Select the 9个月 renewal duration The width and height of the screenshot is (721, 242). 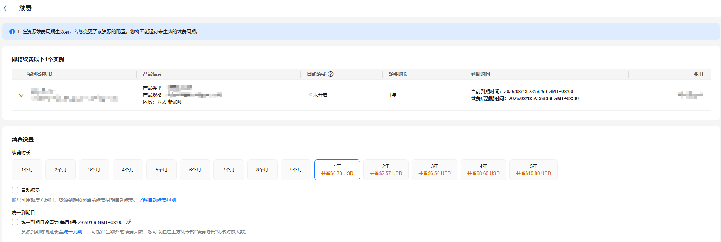click(x=296, y=170)
